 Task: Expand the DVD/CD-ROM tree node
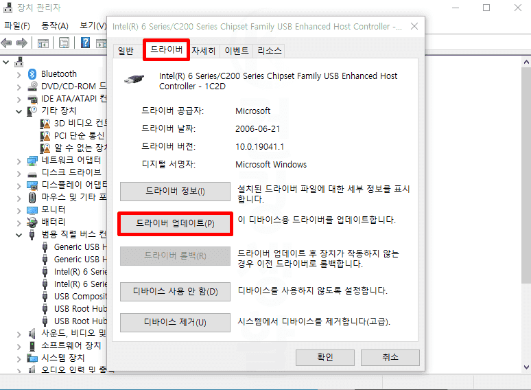click(19, 87)
